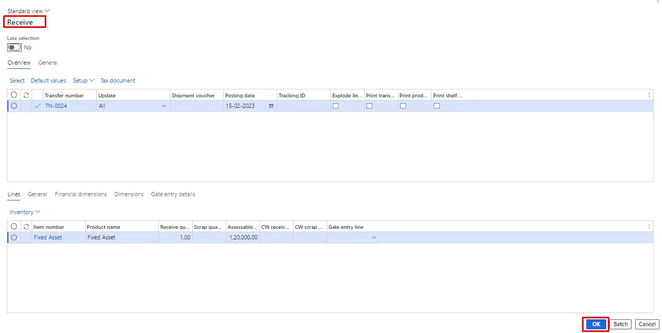This screenshot has width=662, height=333.
Task: Expand the Inventory menu
Action: [25, 212]
